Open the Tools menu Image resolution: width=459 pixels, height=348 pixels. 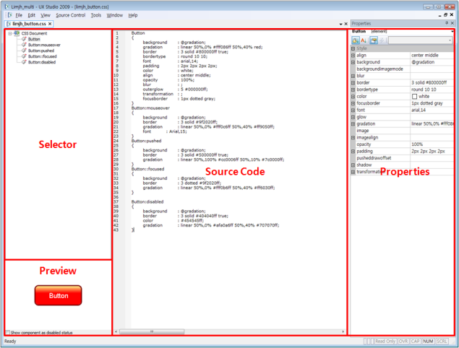click(x=96, y=14)
